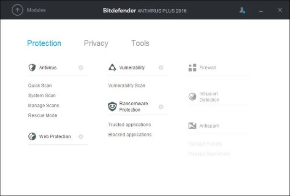290x196 pixels.
Task: Start a System Scan
Action: tap(42, 95)
